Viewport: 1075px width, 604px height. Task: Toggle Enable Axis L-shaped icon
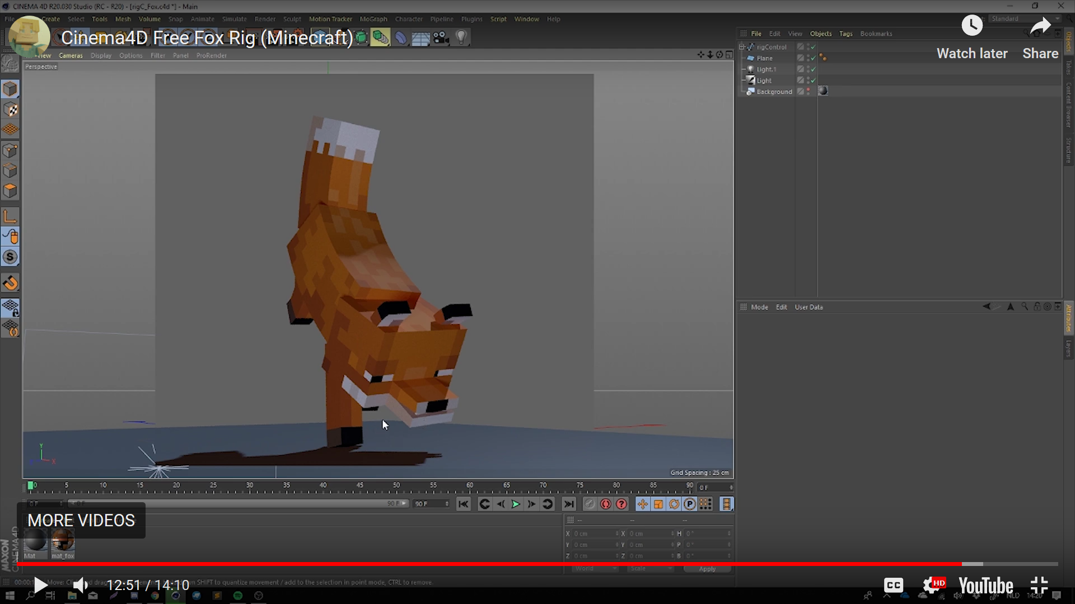(x=10, y=216)
